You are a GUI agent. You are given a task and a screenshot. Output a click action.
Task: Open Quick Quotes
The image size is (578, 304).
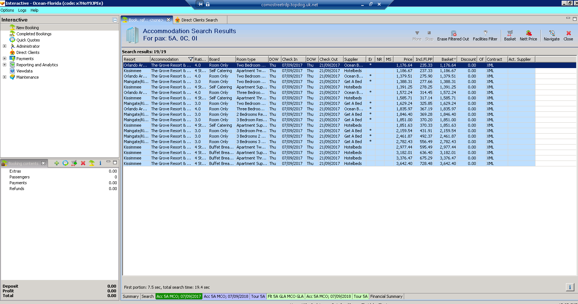28,40
